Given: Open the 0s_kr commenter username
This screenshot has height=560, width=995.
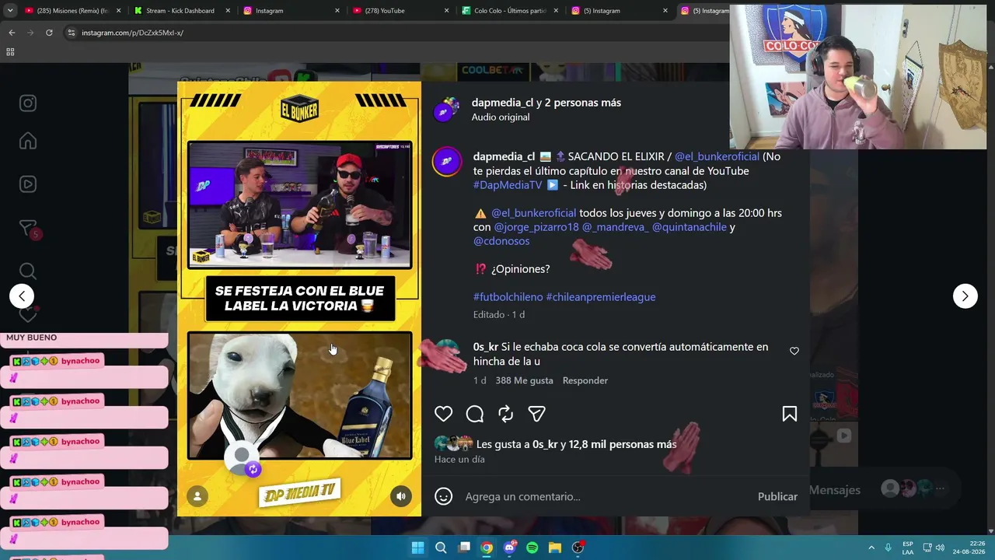Looking at the screenshot, I should (486, 347).
